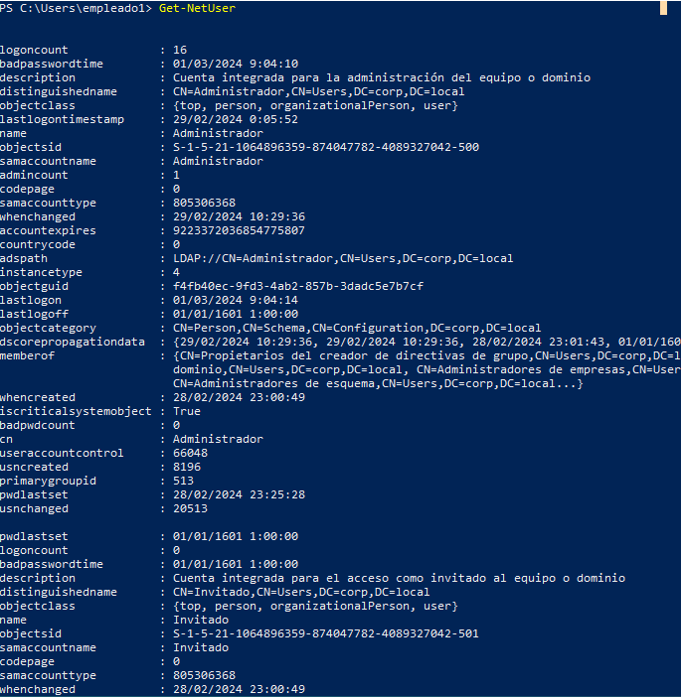Click the samaccountname value Invitado
681x697 pixels.
pyautogui.click(x=201, y=647)
